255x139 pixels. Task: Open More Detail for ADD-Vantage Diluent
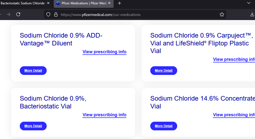point(33,71)
